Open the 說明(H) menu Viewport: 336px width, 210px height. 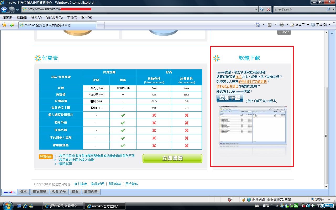(x=87, y=18)
